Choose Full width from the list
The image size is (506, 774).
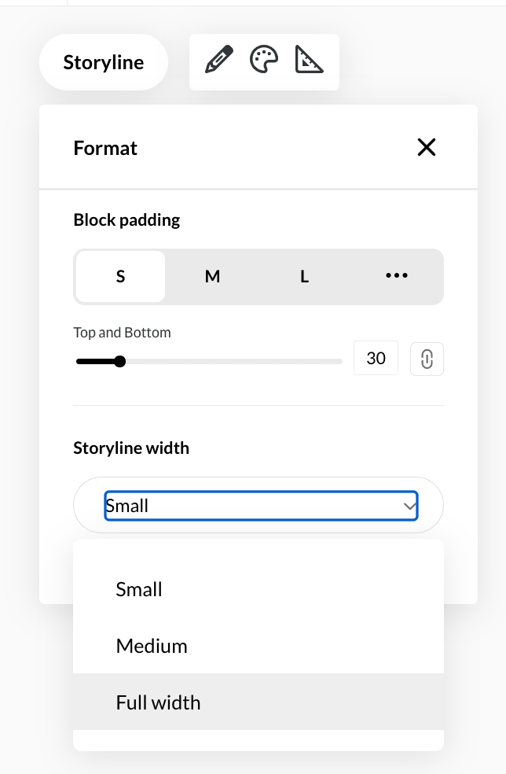point(158,702)
